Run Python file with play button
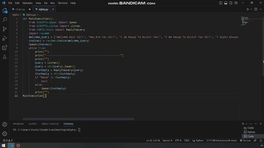This screenshot has width=264, height=148. tap(247, 9)
